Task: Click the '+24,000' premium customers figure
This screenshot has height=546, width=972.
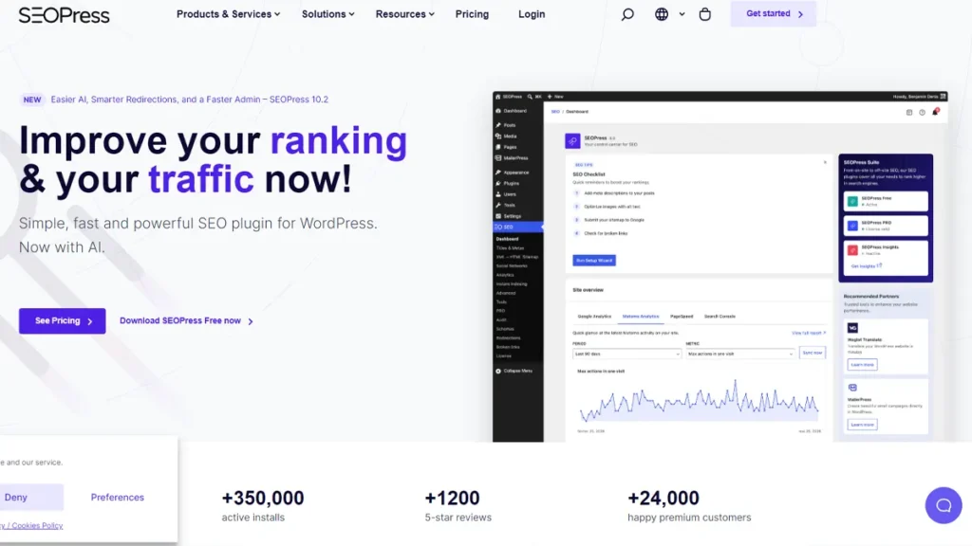Action: click(664, 498)
